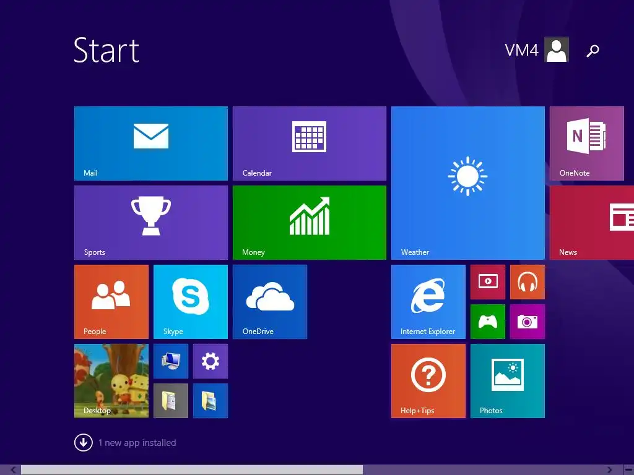This screenshot has width=634, height=475.
Task: Click the 'VM4' username text
Action: [x=521, y=50]
